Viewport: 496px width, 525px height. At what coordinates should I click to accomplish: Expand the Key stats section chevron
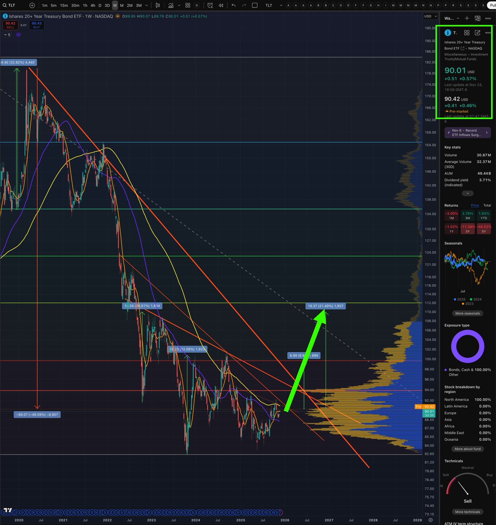pyautogui.click(x=468, y=193)
